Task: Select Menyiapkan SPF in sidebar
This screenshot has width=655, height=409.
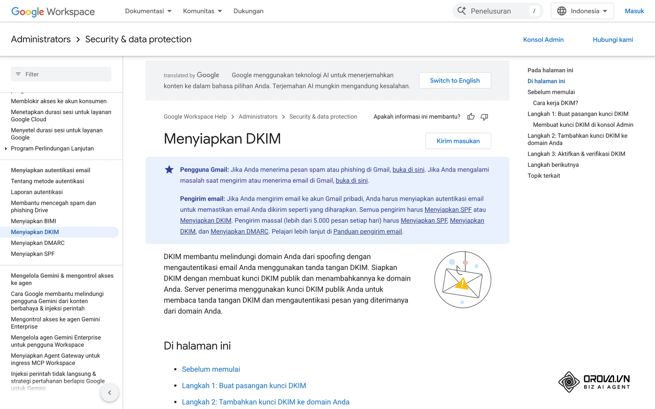Action: 33,254
